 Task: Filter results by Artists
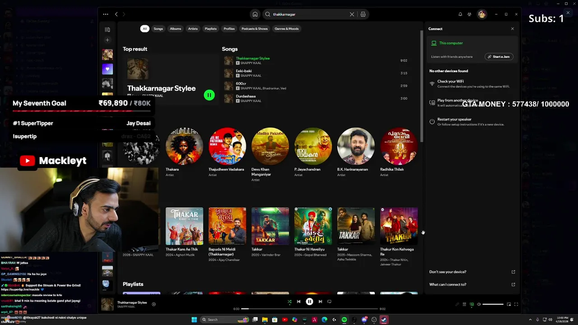[x=193, y=29]
